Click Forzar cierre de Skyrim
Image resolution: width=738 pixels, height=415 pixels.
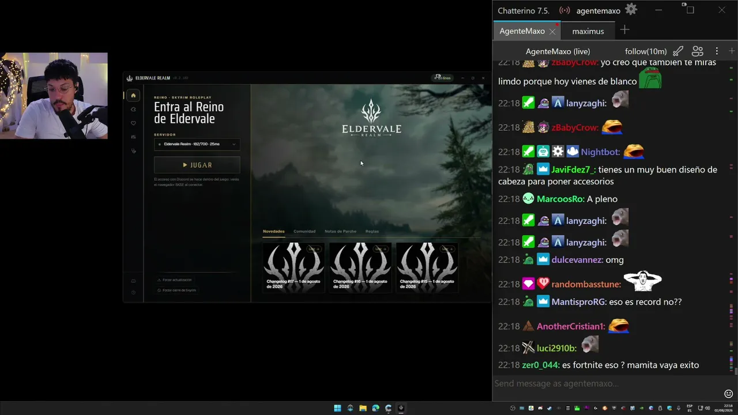point(177,290)
